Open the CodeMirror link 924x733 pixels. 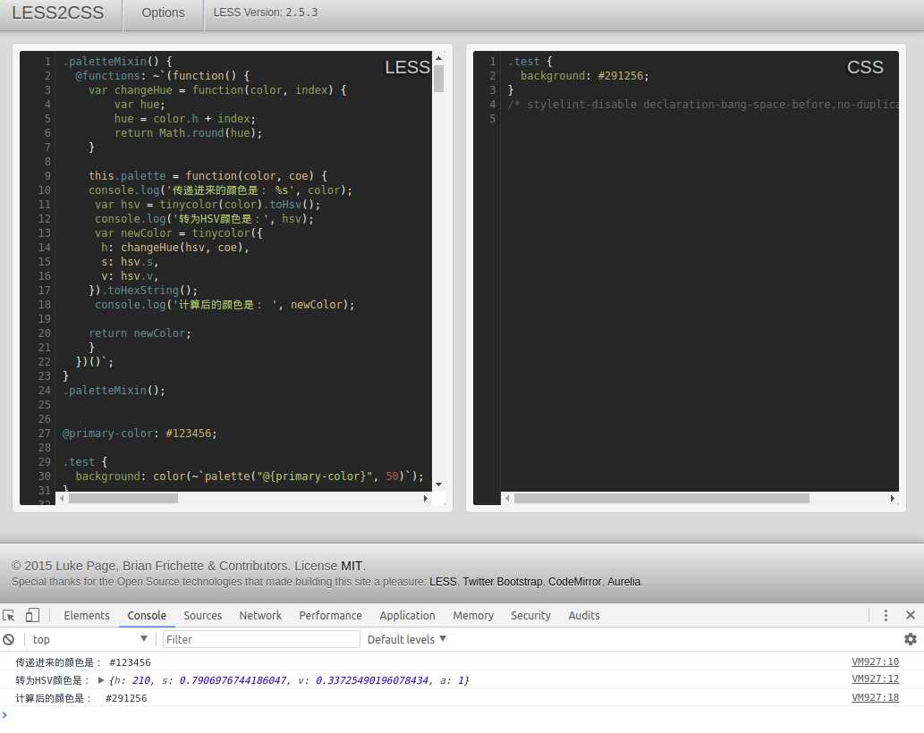[x=574, y=582]
